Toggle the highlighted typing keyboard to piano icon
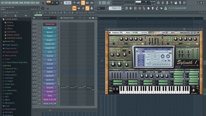This screenshot has width=206, height=116. 74,8
